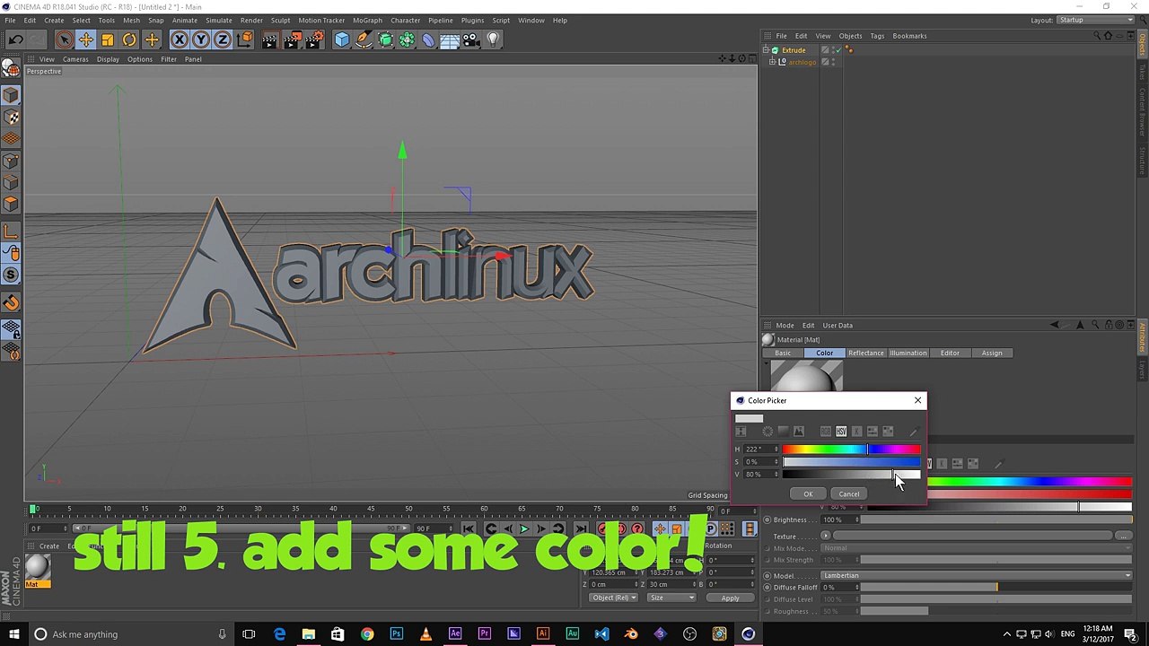1149x646 pixels.
Task: Toggle the Model parameter animation dot
Action: (767, 575)
